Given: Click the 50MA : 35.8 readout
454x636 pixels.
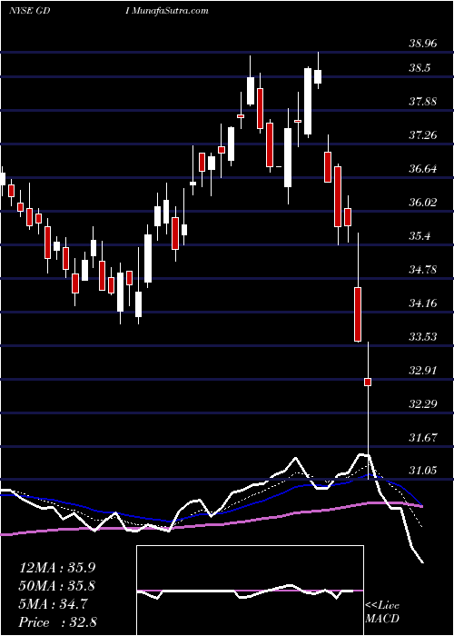Looking at the screenshot, I should pos(57,586).
